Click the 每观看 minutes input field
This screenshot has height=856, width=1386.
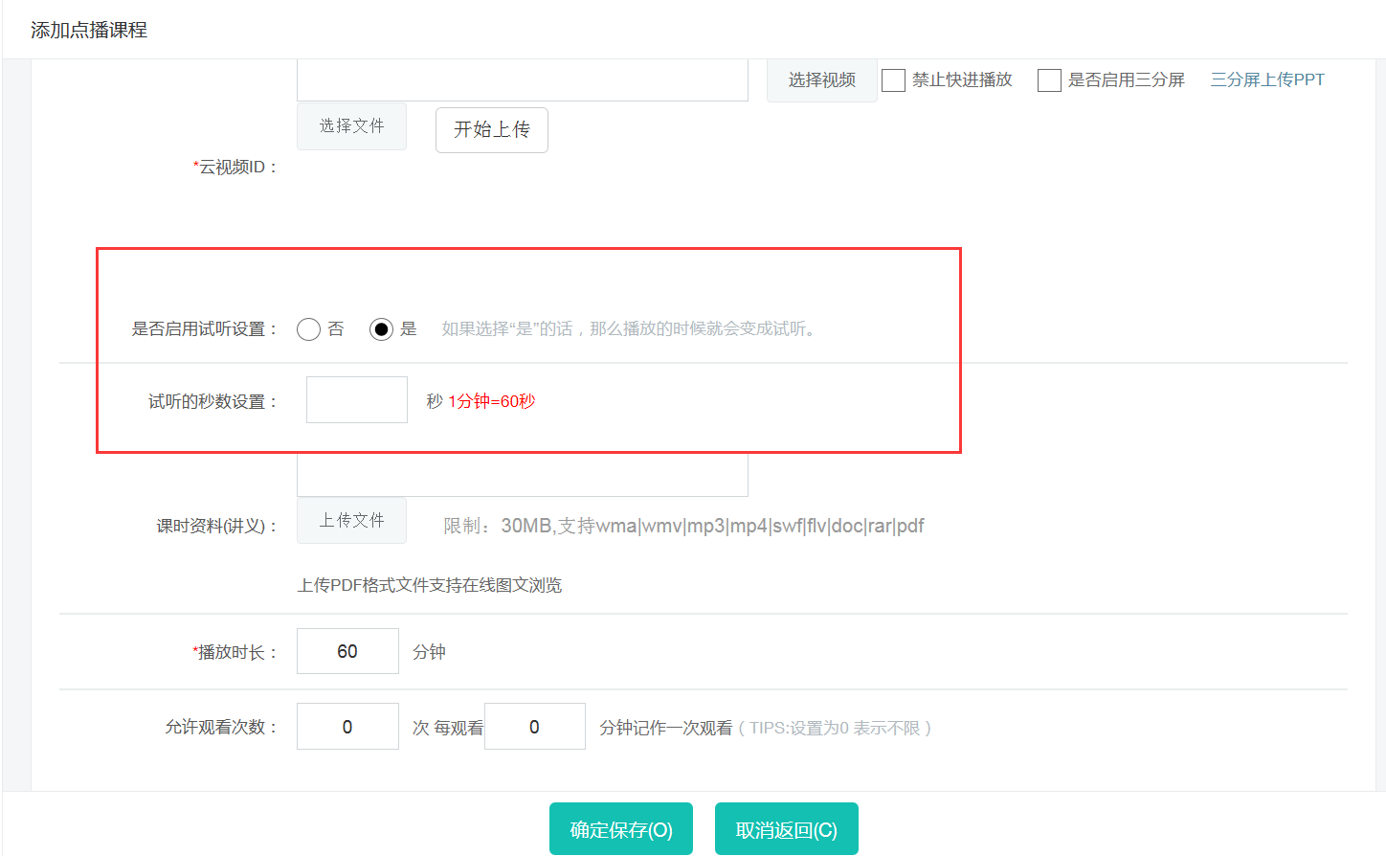[534, 727]
